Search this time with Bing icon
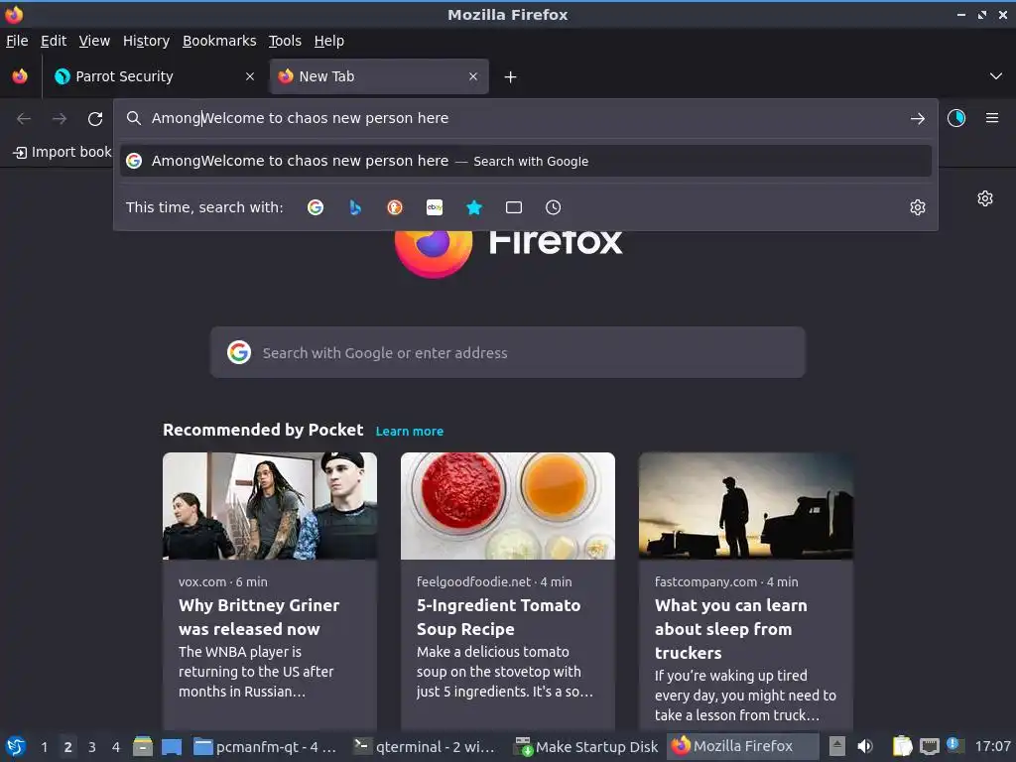The height and width of the screenshot is (762, 1016). (355, 207)
